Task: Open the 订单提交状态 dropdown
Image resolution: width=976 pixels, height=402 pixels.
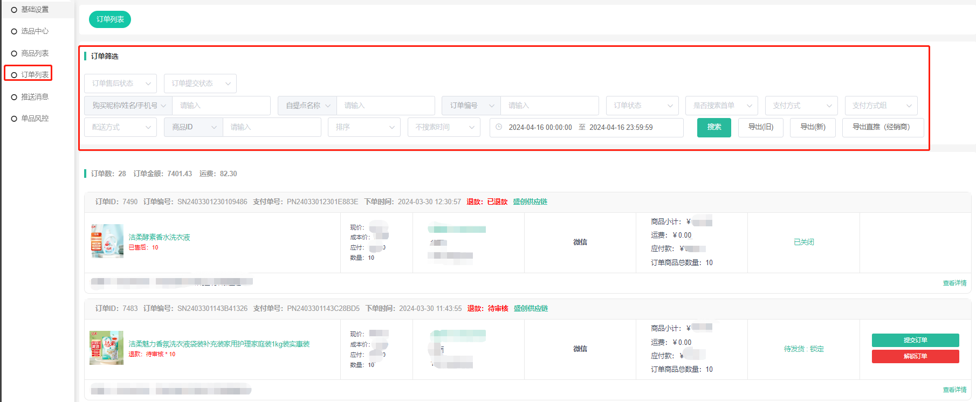Action: tap(200, 84)
